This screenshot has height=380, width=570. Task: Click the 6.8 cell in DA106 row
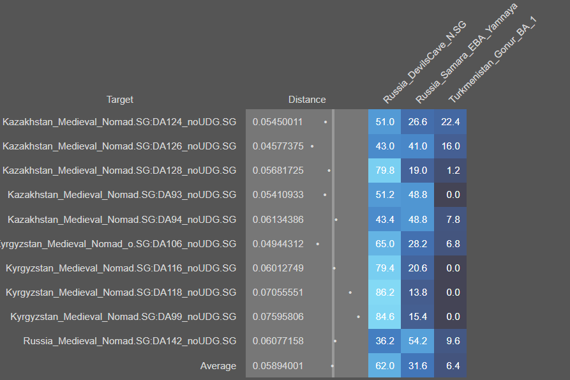451,244
